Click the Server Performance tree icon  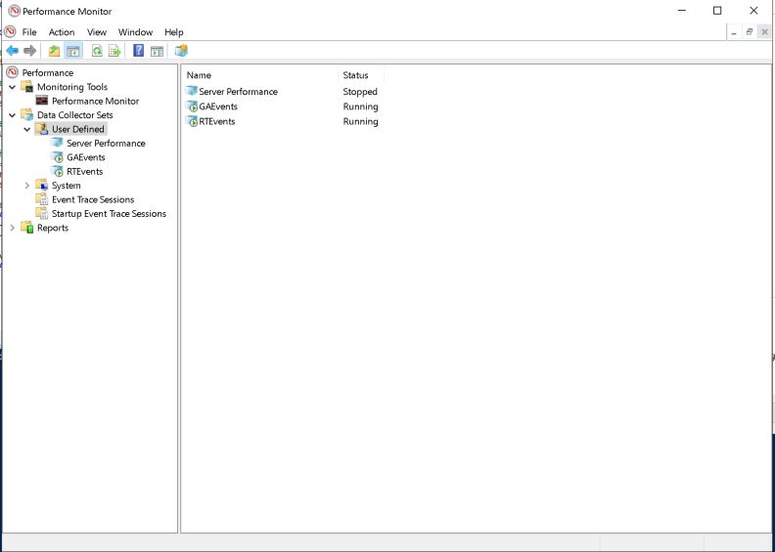point(58,143)
